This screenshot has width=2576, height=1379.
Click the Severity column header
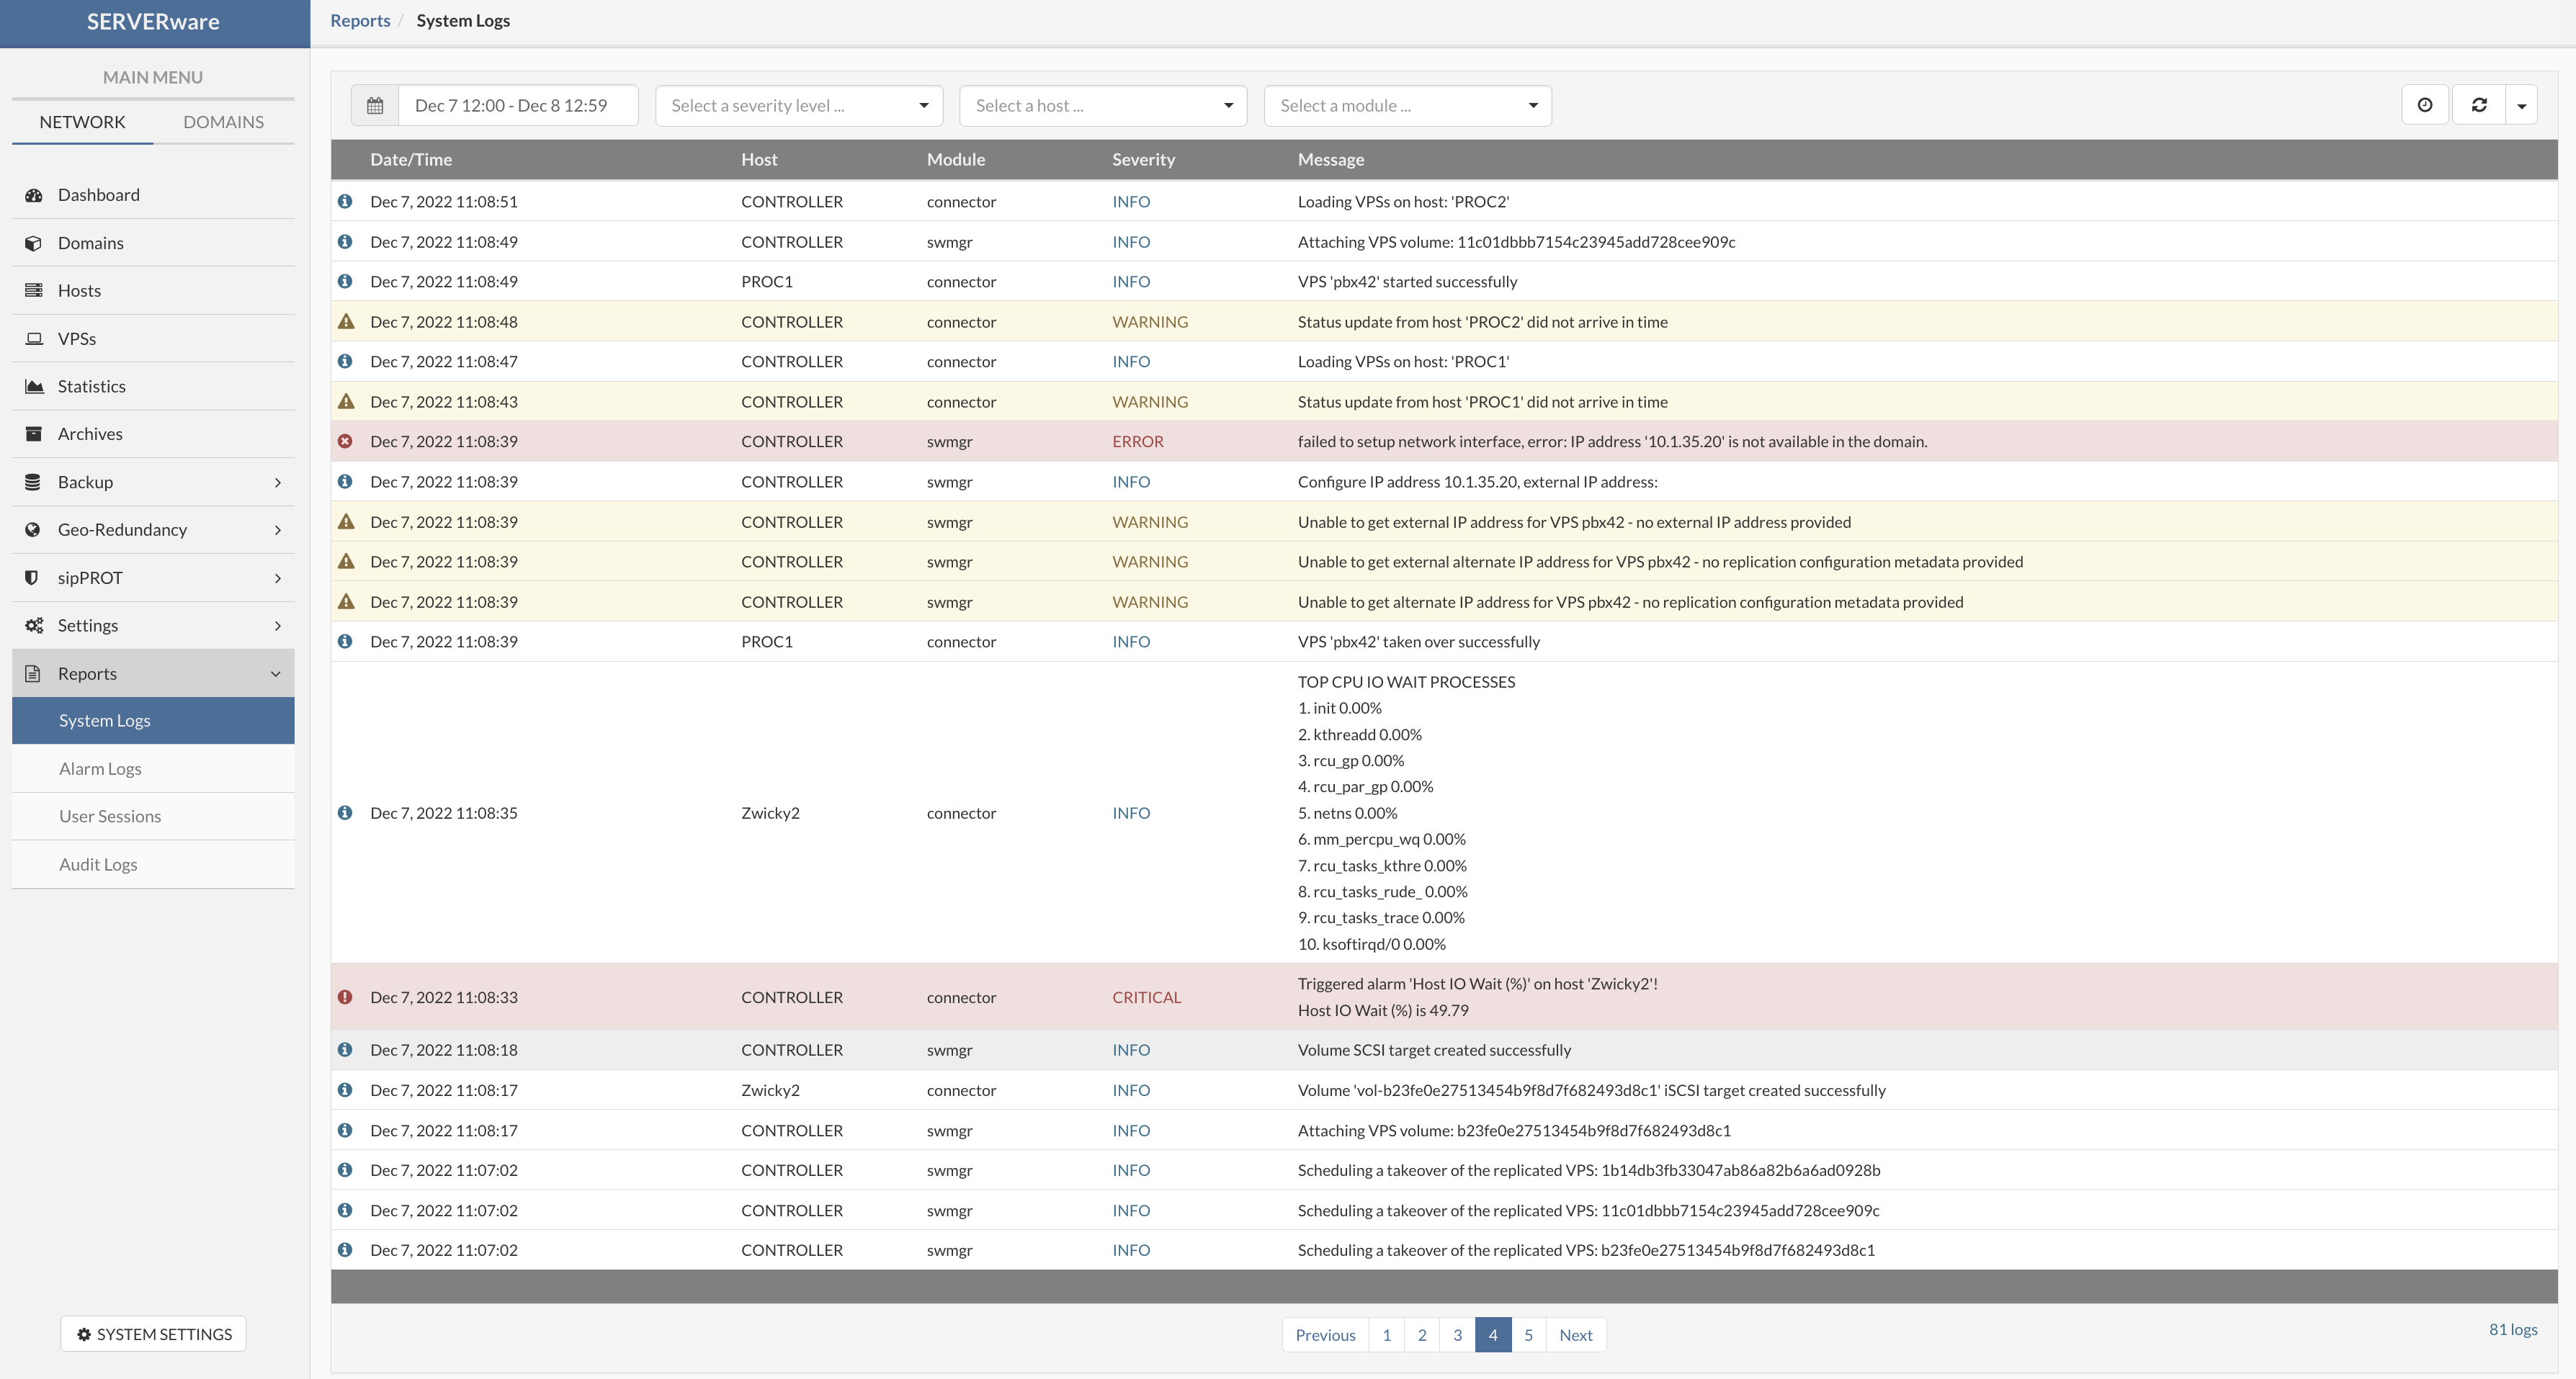(1143, 159)
